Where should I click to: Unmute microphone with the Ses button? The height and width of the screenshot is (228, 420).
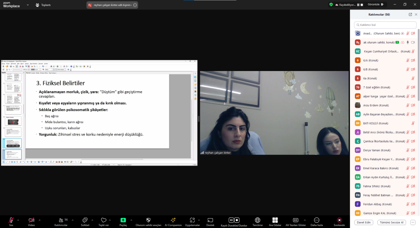11,220
